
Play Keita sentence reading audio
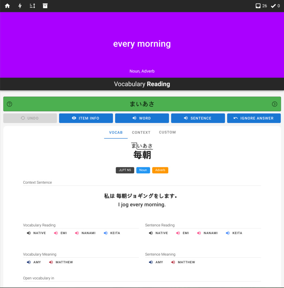coord(234,233)
